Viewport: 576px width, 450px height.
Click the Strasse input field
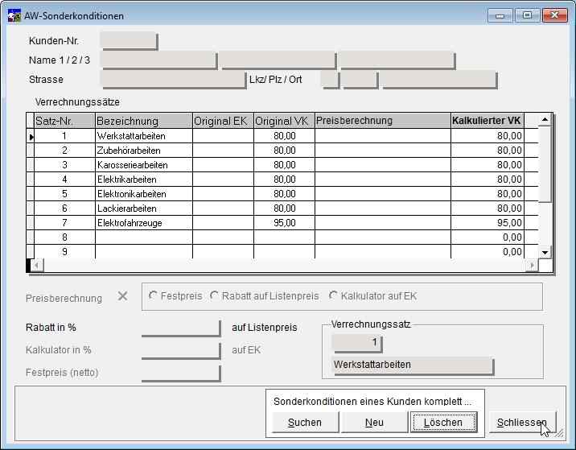173,80
